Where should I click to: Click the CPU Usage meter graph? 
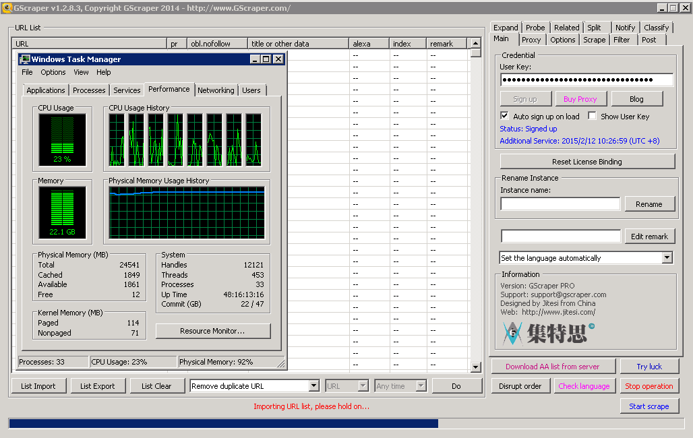(x=62, y=139)
